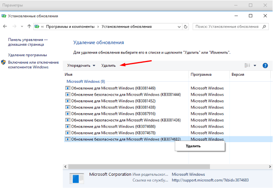This screenshot has height=189, width=273.
Task: Click the scroll right arrow
Action: coord(270,167)
